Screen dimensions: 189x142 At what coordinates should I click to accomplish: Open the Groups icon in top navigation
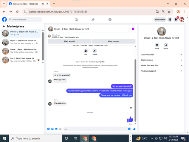coord(110,20)
